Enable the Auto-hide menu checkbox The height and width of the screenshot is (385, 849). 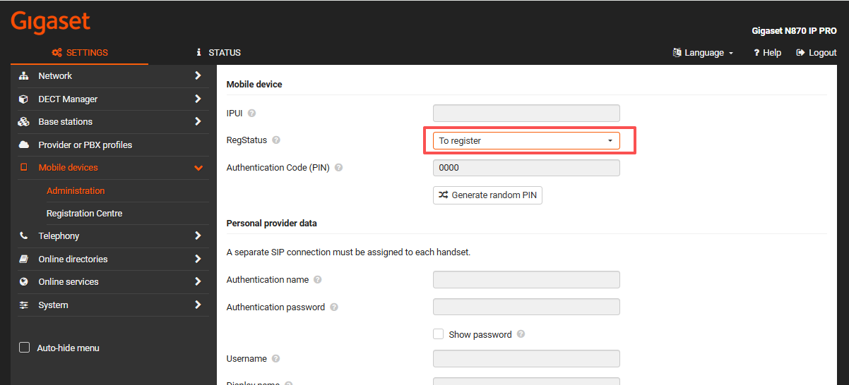pyautogui.click(x=25, y=348)
